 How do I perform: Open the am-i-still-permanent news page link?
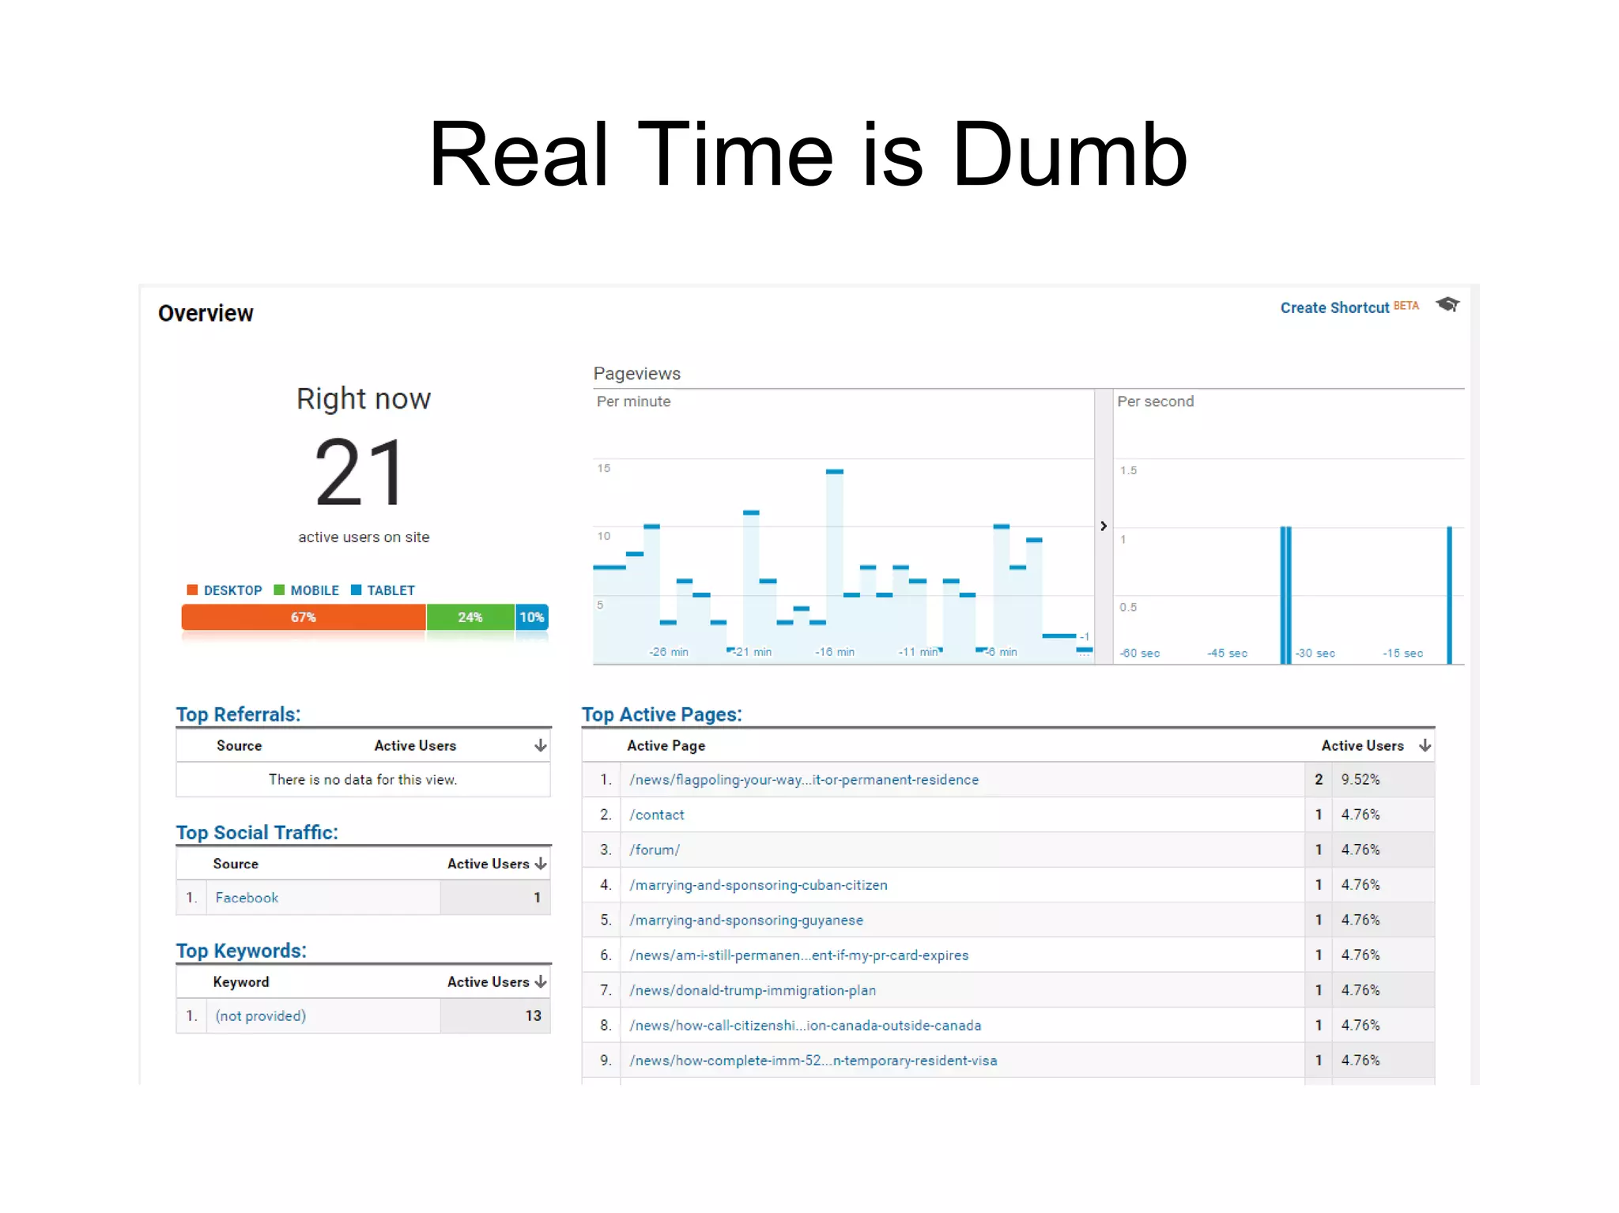[x=799, y=955]
